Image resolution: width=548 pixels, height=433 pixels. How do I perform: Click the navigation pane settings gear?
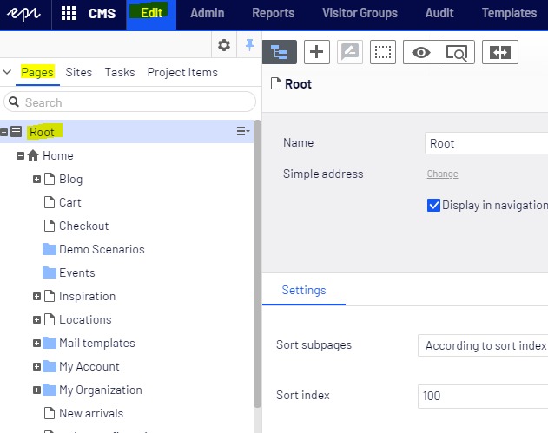click(x=224, y=45)
